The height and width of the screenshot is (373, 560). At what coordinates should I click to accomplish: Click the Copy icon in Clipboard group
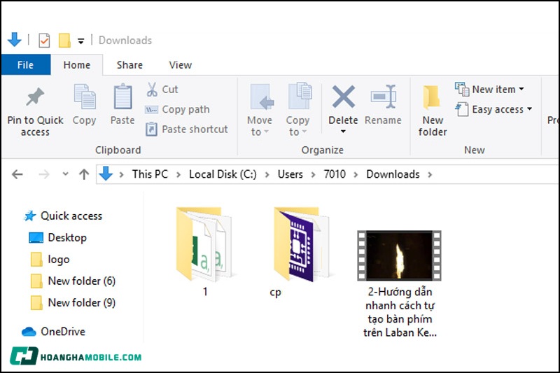tap(85, 98)
